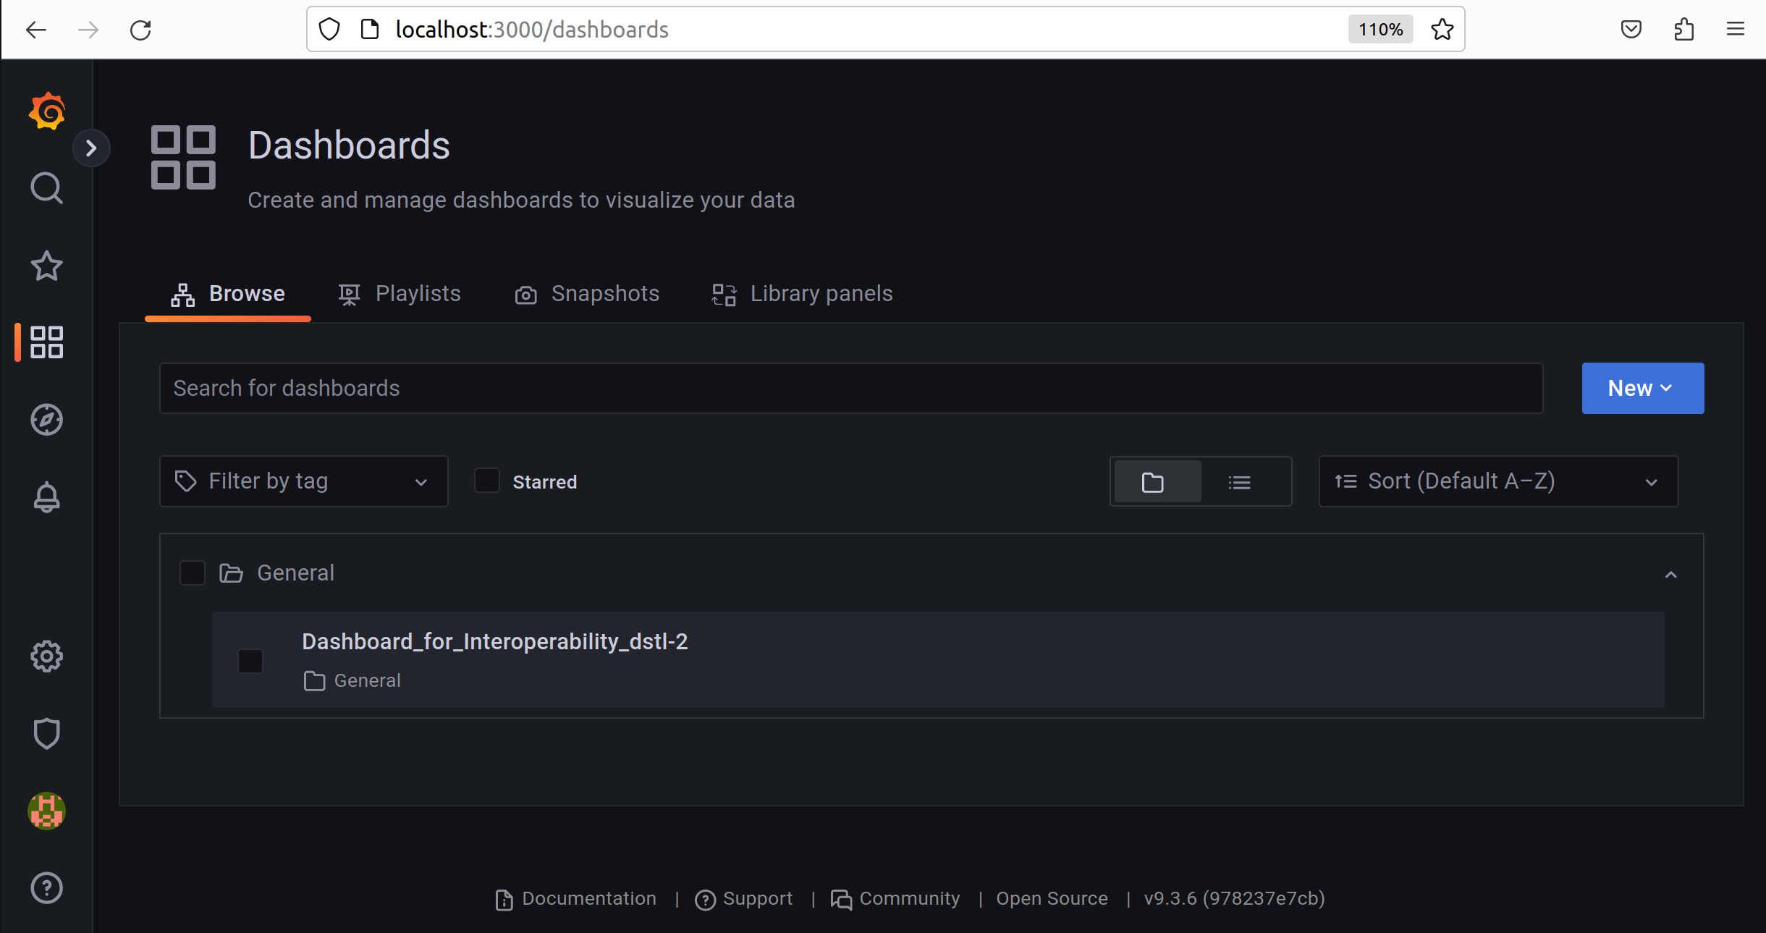
Task: Open Explore compass icon in sidebar
Action: 47,420
